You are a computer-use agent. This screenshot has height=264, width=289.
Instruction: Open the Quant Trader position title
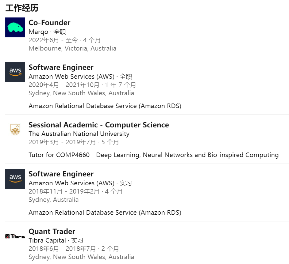52,232
